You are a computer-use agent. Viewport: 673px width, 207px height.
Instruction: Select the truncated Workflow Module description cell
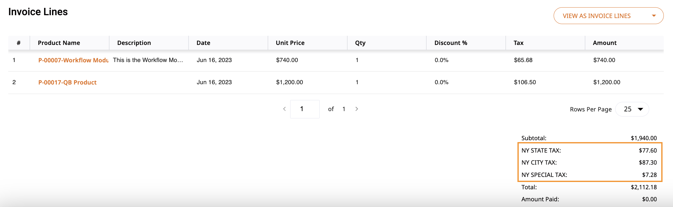[148, 60]
